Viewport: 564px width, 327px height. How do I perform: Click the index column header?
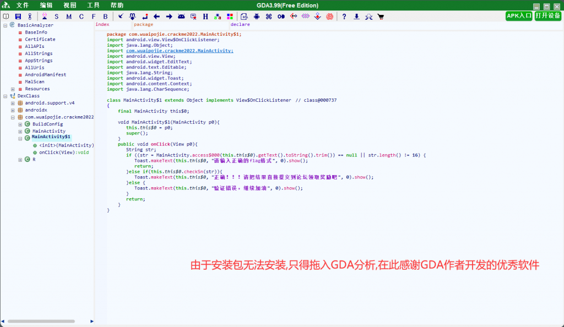click(x=102, y=24)
